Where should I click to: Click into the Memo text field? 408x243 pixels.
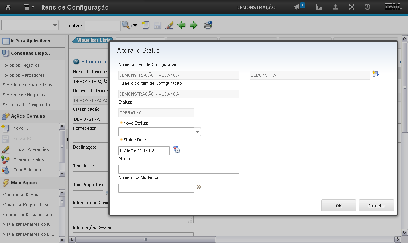pos(178,169)
